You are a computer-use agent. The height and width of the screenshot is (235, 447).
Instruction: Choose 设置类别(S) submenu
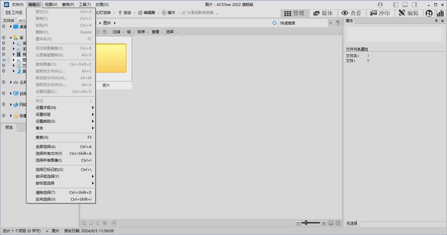61,121
